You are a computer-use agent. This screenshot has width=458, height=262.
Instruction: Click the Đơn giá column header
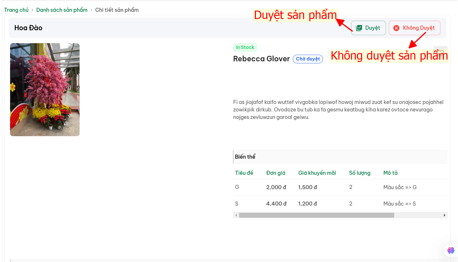click(276, 173)
